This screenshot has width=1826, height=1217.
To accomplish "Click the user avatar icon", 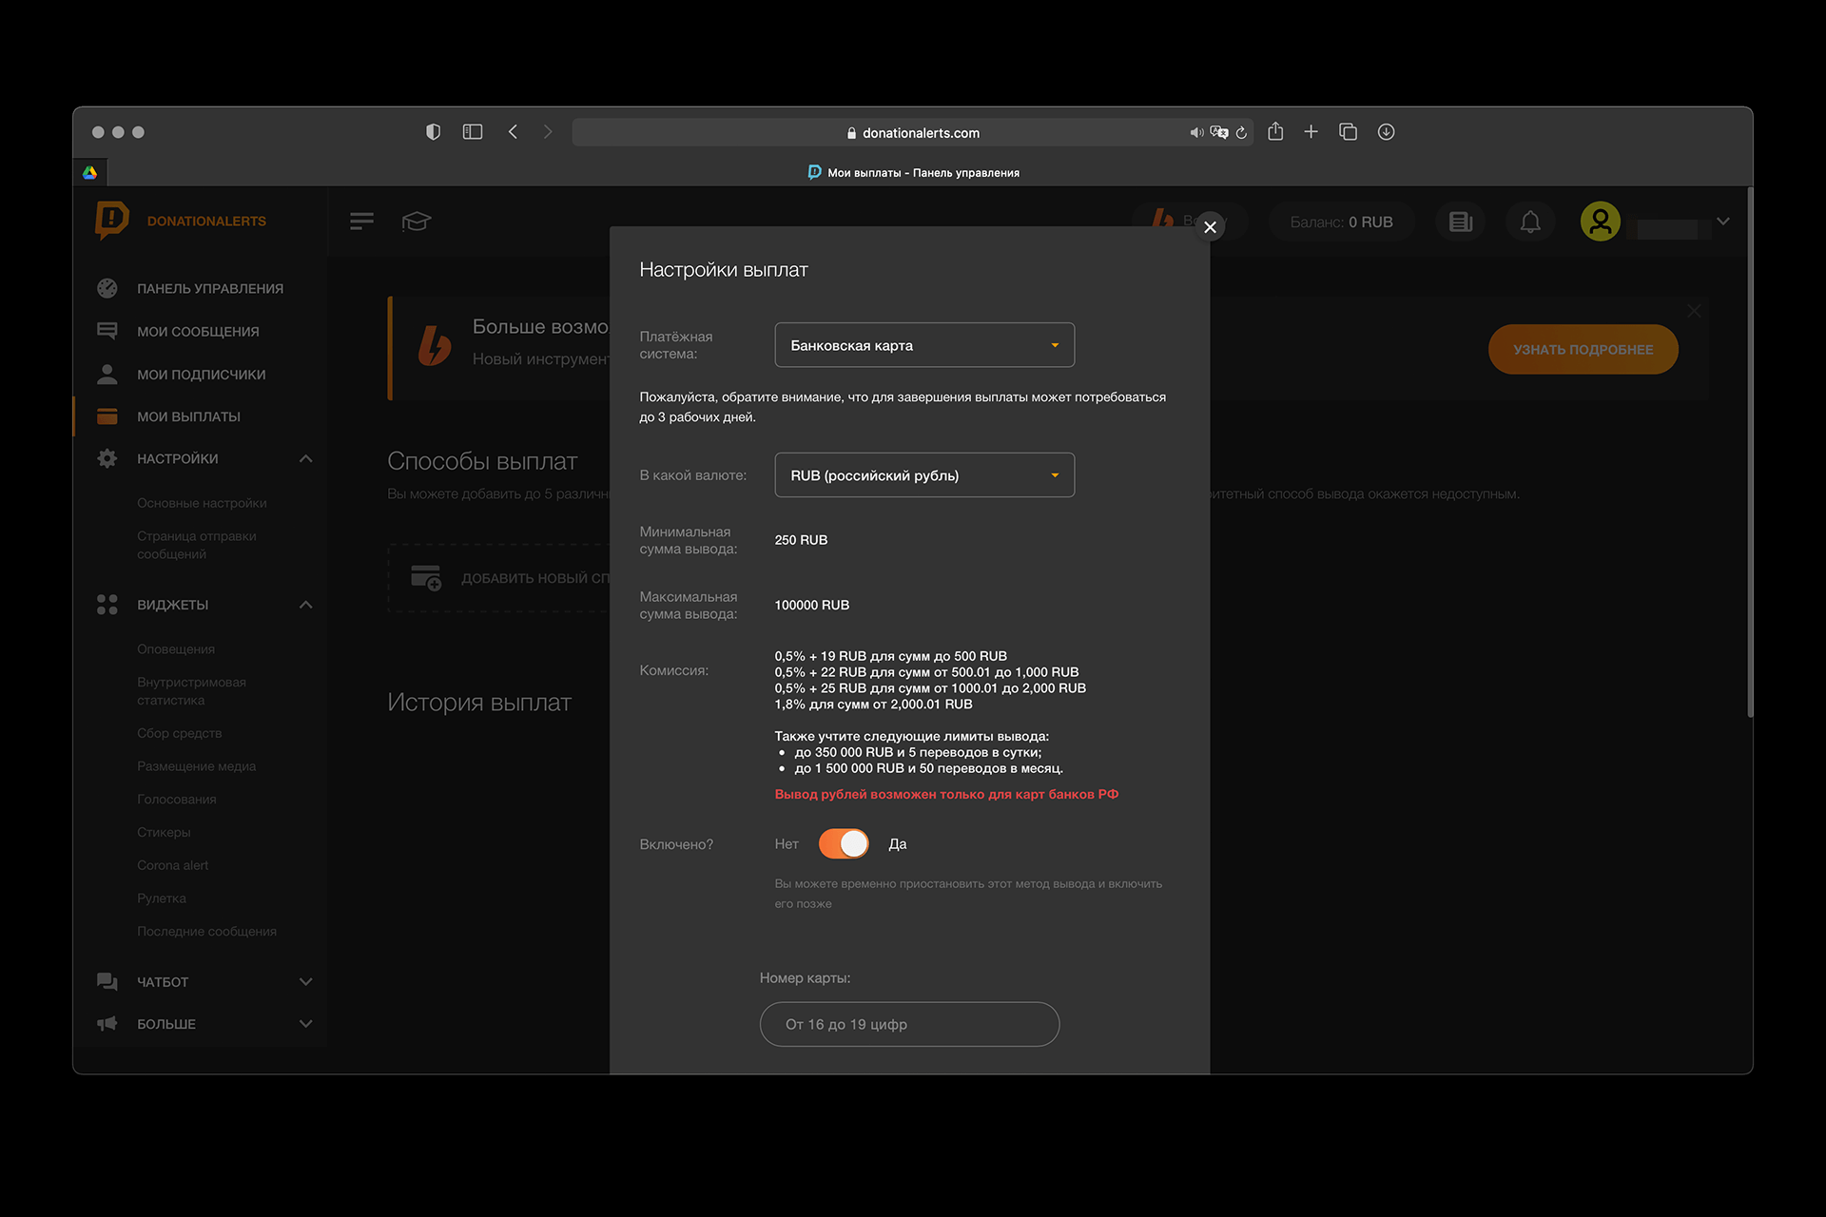I will 1601,222.
